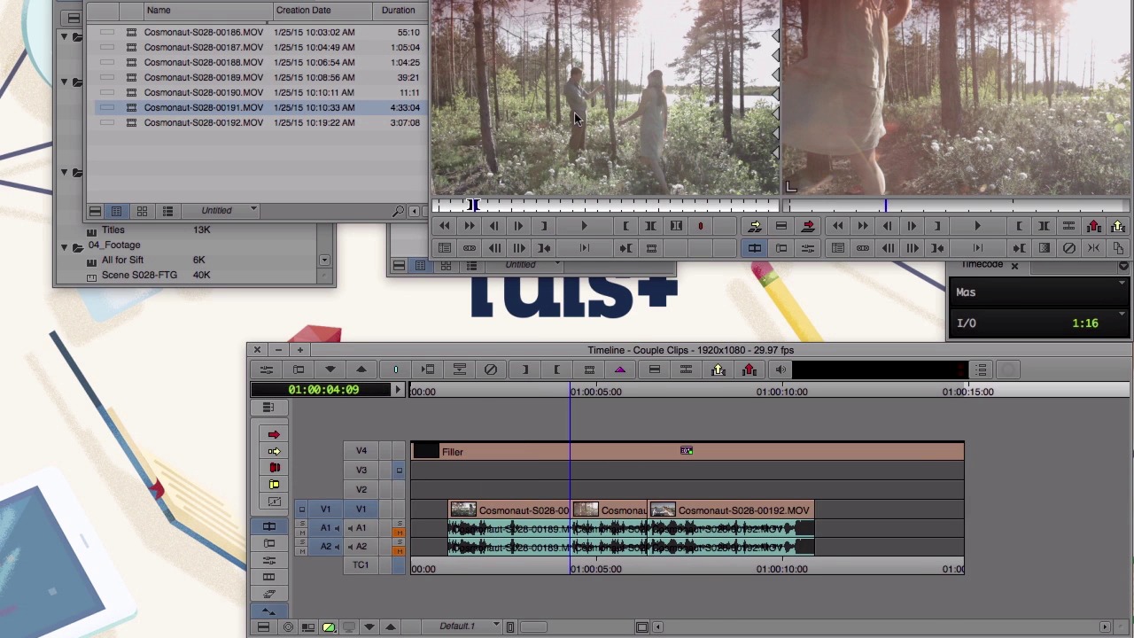Switch bin to Text view

click(116, 211)
